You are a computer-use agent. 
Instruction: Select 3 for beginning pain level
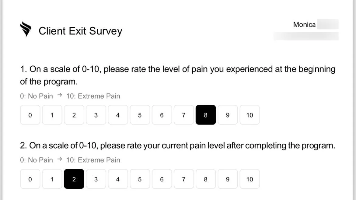click(96, 115)
